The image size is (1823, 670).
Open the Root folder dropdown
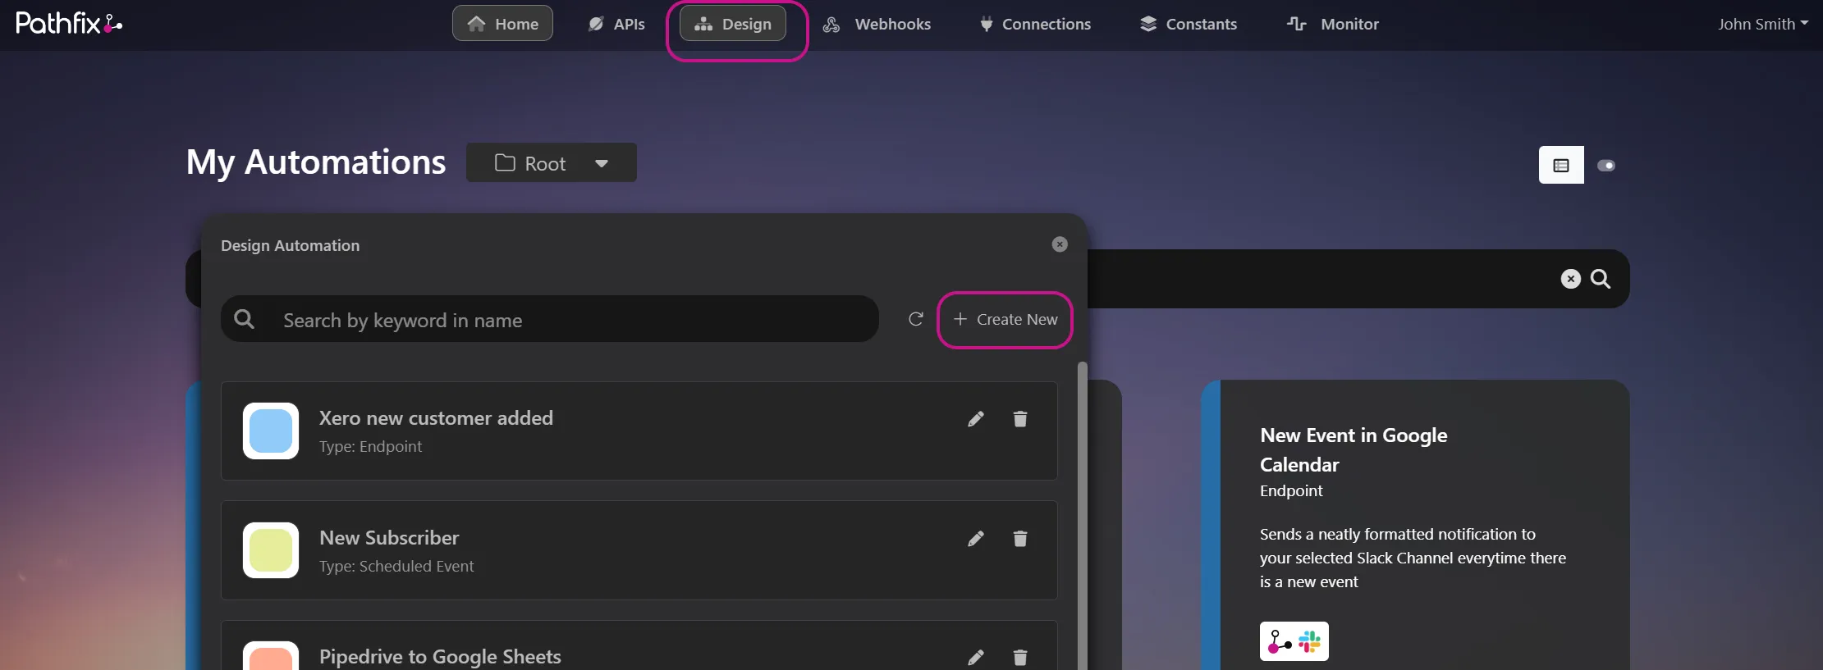click(x=552, y=162)
